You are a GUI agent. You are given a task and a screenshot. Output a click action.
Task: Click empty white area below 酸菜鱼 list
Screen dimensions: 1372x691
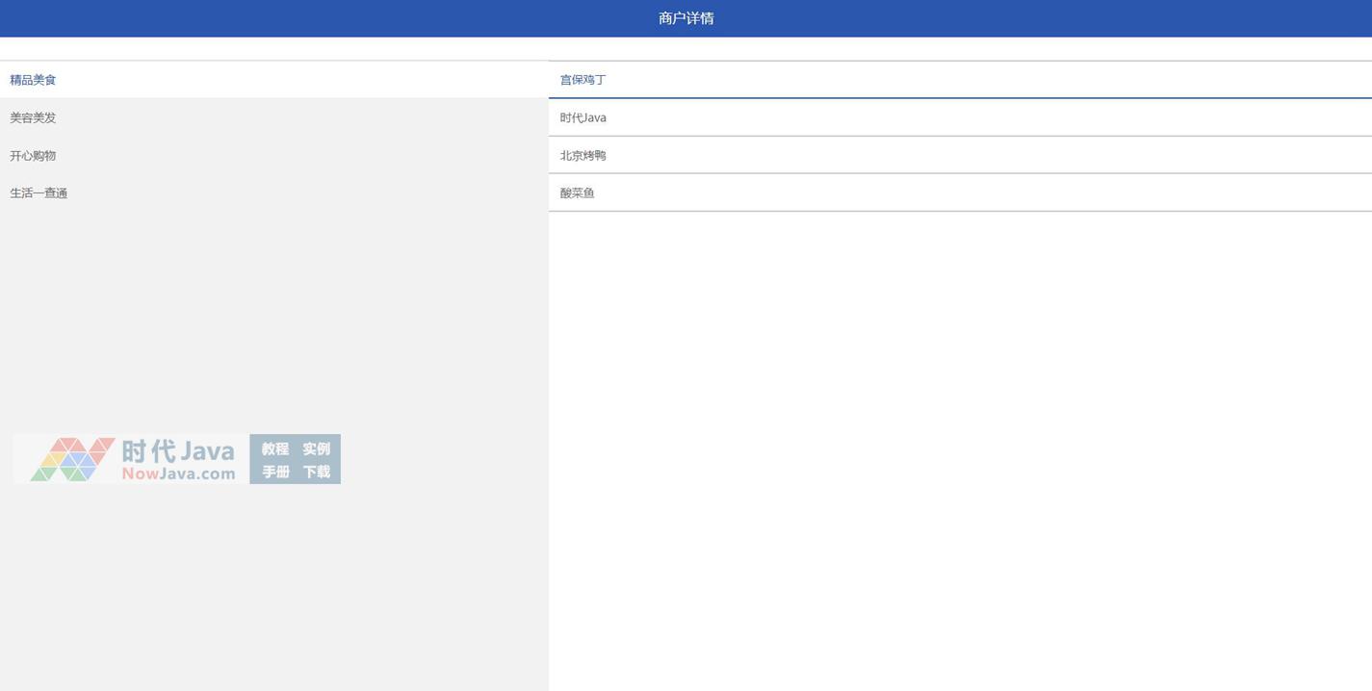coord(959,433)
